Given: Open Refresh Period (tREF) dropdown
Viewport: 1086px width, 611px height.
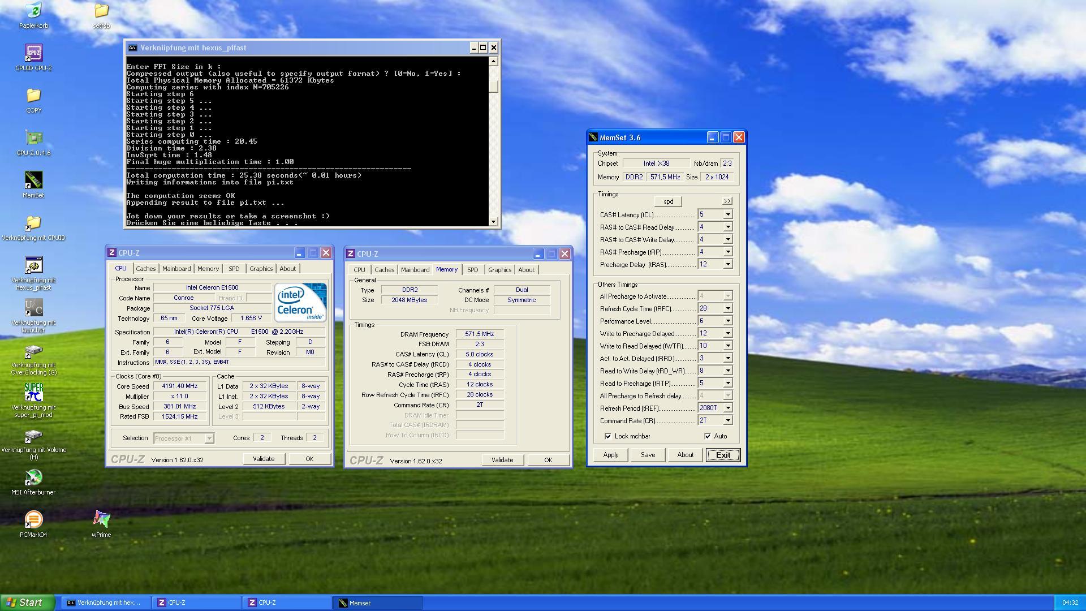Looking at the screenshot, I should click(728, 408).
